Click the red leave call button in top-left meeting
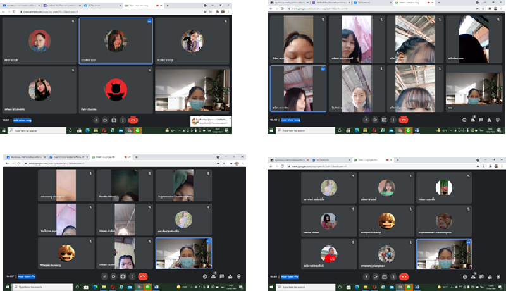 (133, 120)
